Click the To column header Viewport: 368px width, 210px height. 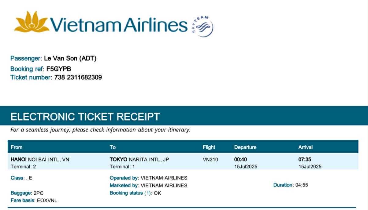[113, 147]
